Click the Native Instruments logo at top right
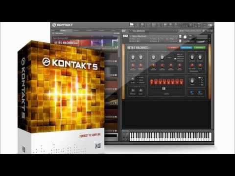The image size is (235, 176). coord(211,25)
